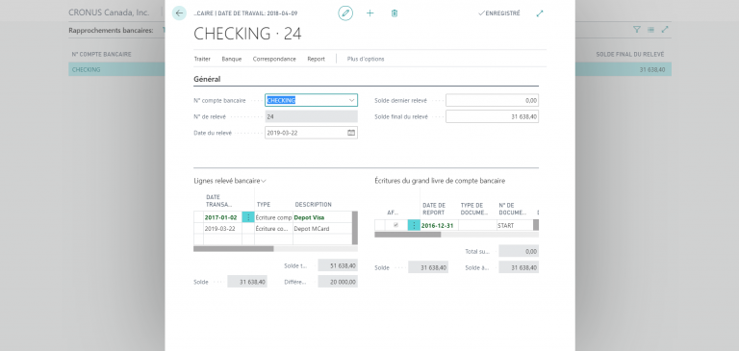Expand the page with the arrows icon
The image size is (739, 351).
[x=540, y=13]
